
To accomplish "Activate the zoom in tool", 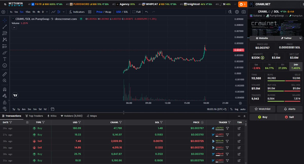I will point(5,81).
